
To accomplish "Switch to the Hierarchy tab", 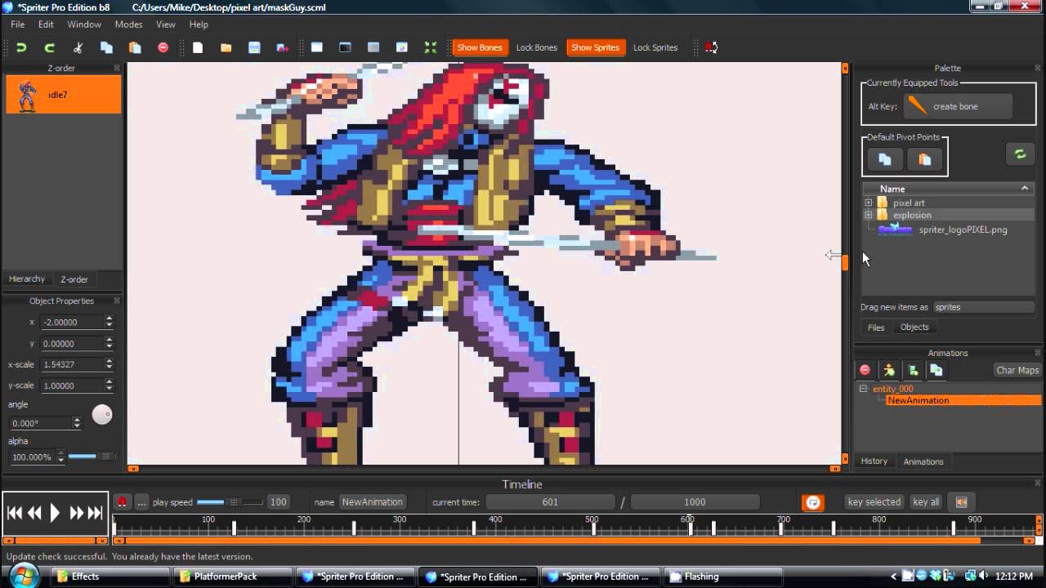I will [27, 278].
